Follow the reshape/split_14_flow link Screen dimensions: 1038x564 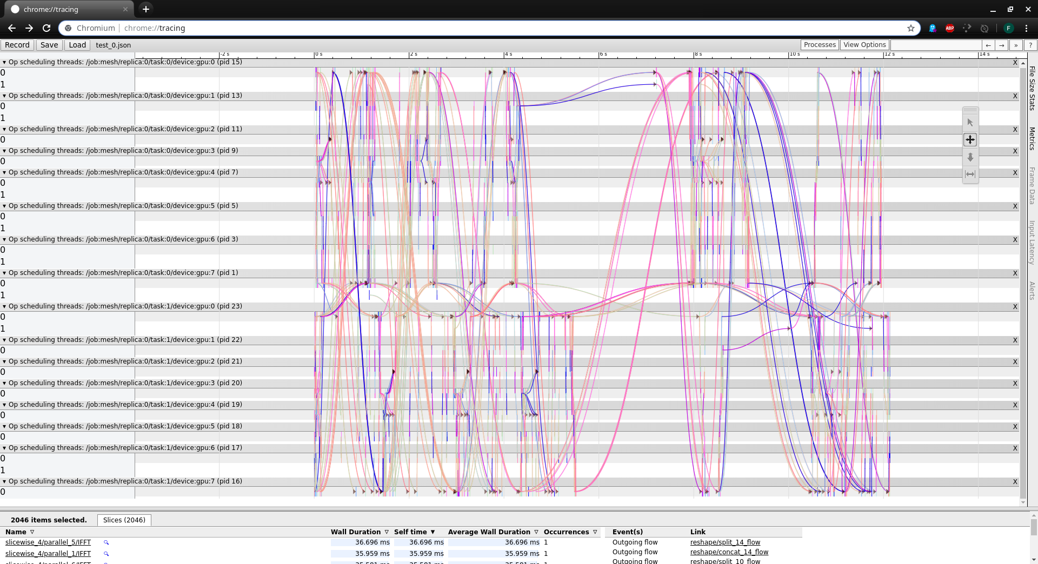coord(725,542)
